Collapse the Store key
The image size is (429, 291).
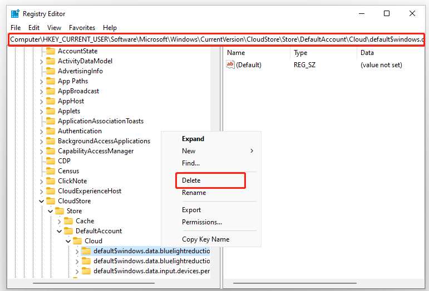tap(50, 211)
